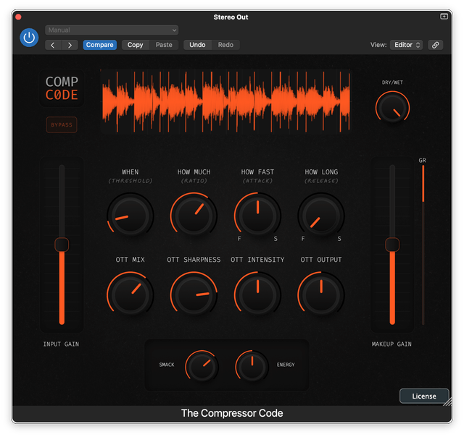Image resolution: width=464 pixels, height=437 pixels.
Task: Click the next preset arrow
Action: pos(70,45)
